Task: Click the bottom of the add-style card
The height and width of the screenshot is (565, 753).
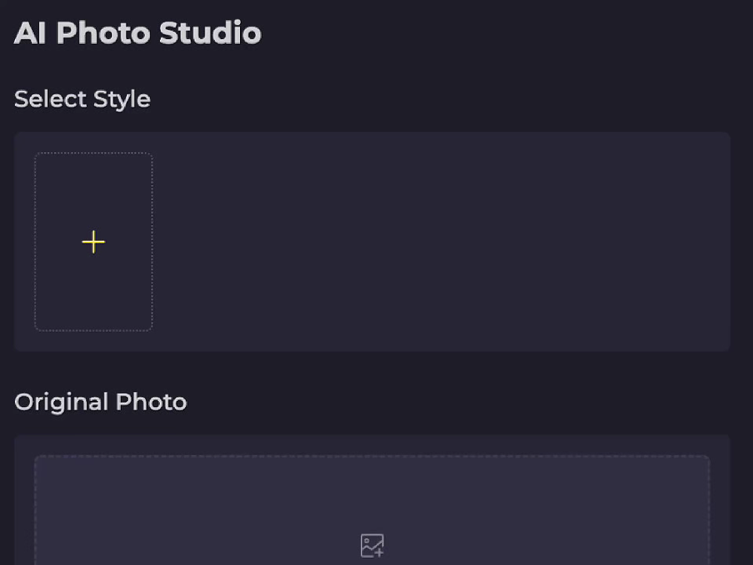Action: [93, 318]
